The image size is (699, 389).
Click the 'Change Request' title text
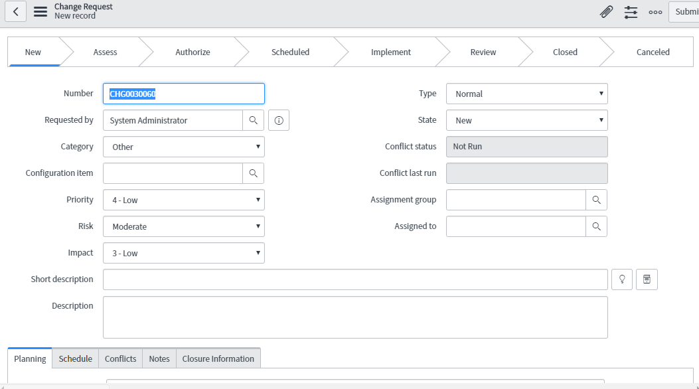pos(84,7)
